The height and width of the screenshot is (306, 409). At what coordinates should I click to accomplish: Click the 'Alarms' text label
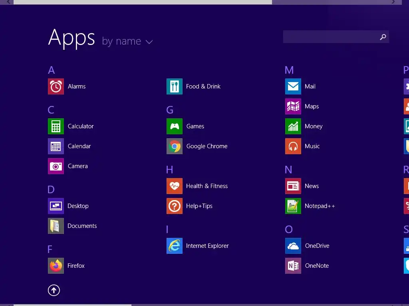77,86
